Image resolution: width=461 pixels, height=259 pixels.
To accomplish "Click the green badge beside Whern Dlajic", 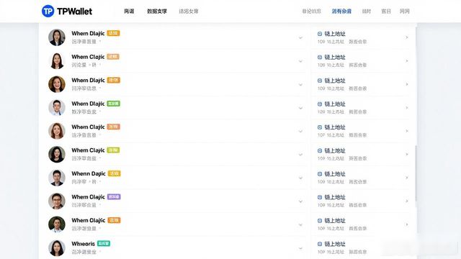I will pos(114,104).
